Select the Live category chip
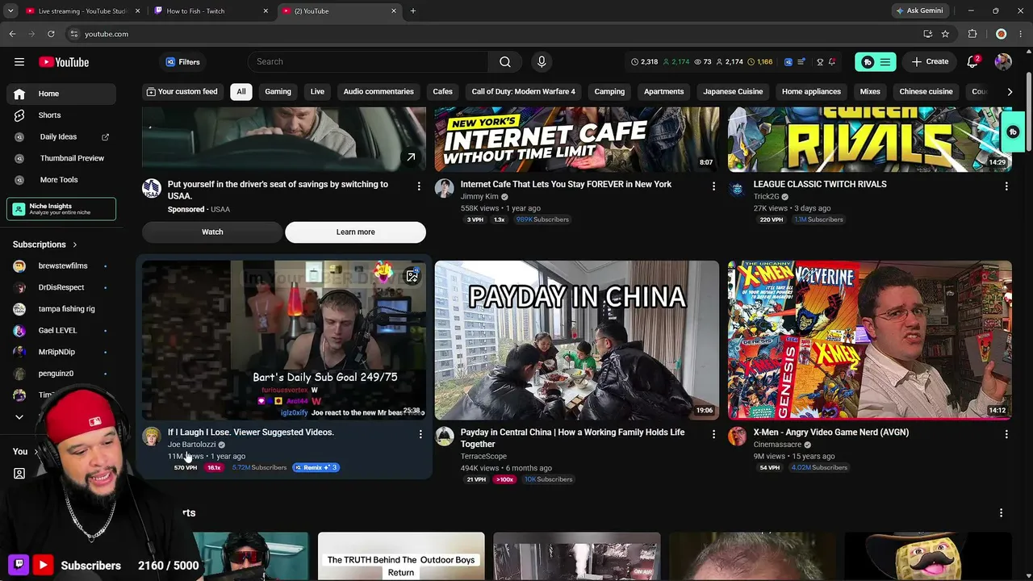1033x581 pixels. 317,92
